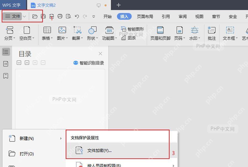Viewport: 248px width, 167px height.
Task: Click the plus heading level icon in 目录
Action: [35, 63]
